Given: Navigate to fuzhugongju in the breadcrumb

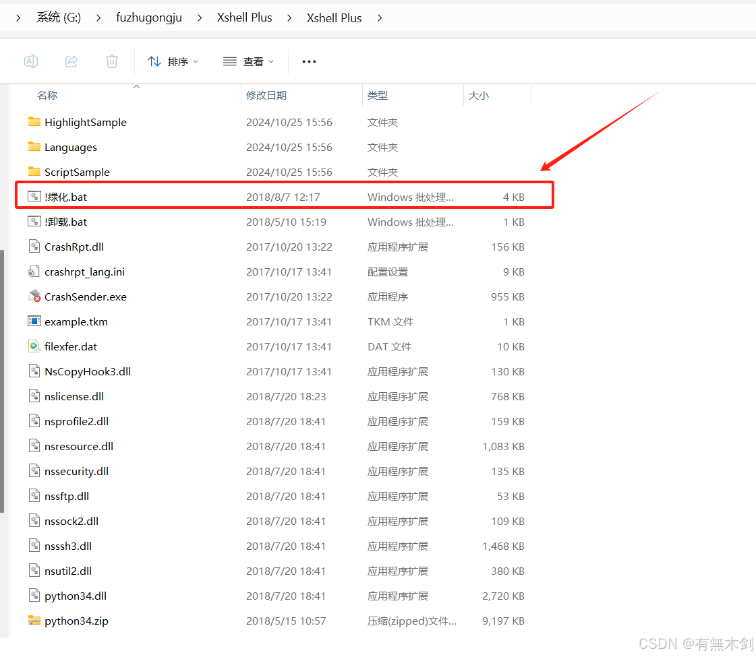Looking at the screenshot, I should coord(149,18).
